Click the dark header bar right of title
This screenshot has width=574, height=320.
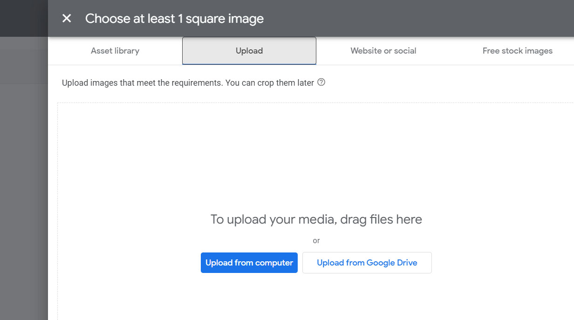419,19
